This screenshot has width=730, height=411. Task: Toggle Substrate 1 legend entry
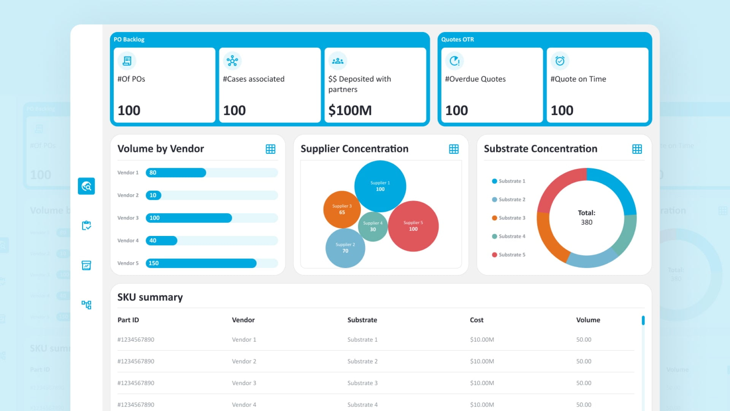click(x=508, y=181)
